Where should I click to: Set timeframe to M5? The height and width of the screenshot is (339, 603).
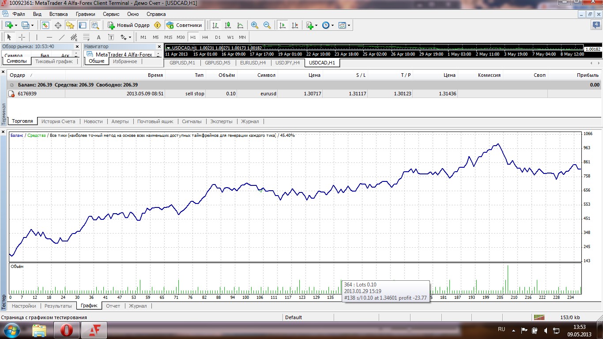point(156,37)
